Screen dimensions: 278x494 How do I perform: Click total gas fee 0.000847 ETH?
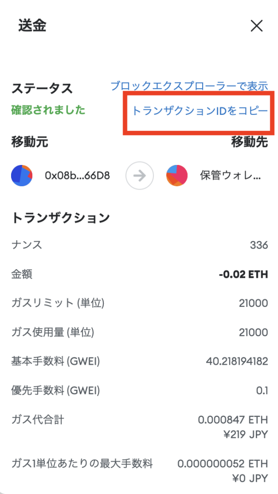[233, 420]
